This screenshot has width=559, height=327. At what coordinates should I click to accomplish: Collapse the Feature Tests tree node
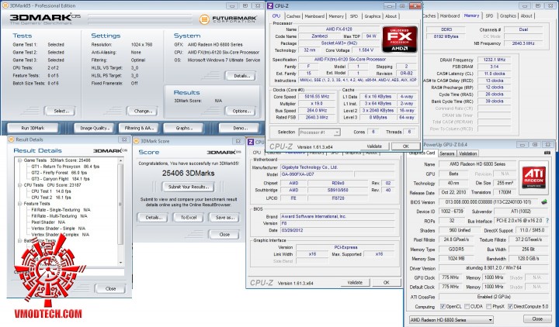pyautogui.click(x=20, y=204)
